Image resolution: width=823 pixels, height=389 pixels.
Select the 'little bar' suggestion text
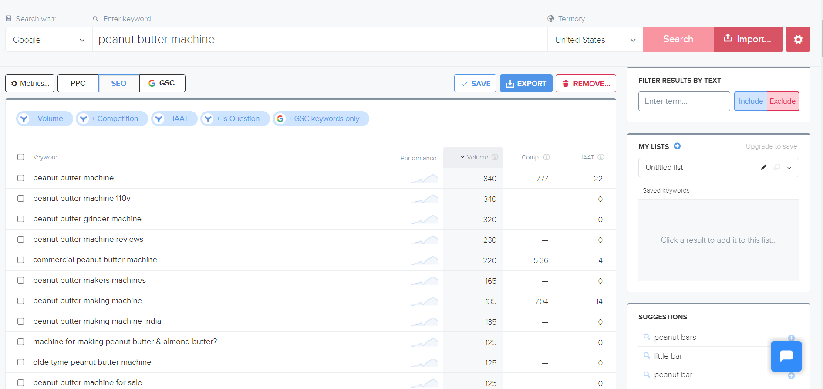coord(668,356)
